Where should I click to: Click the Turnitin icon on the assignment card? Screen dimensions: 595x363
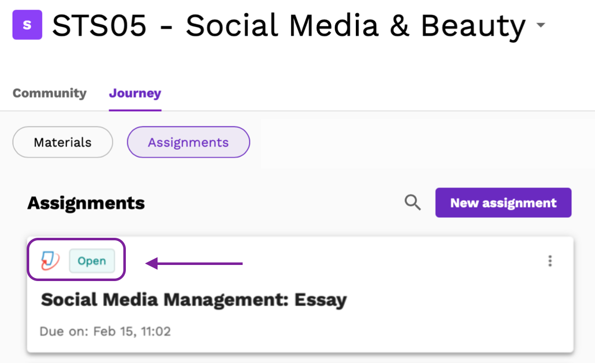tap(50, 261)
